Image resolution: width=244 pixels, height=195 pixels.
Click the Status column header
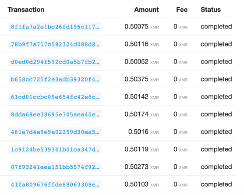click(211, 10)
